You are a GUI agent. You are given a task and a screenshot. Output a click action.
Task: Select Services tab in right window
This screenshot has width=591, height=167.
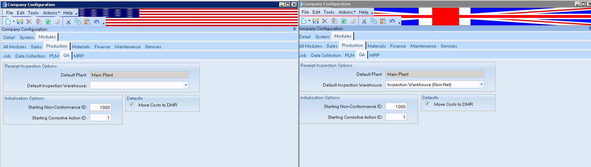point(449,46)
